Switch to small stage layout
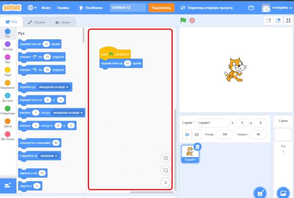The width and height of the screenshot is (294, 198). (269, 21)
